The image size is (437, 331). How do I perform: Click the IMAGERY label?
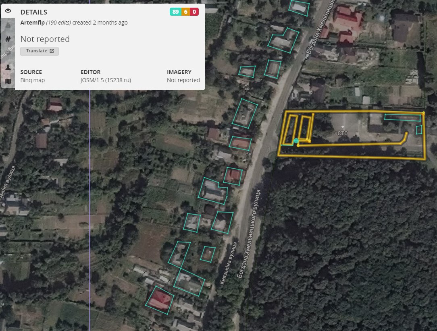pos(179,72)
